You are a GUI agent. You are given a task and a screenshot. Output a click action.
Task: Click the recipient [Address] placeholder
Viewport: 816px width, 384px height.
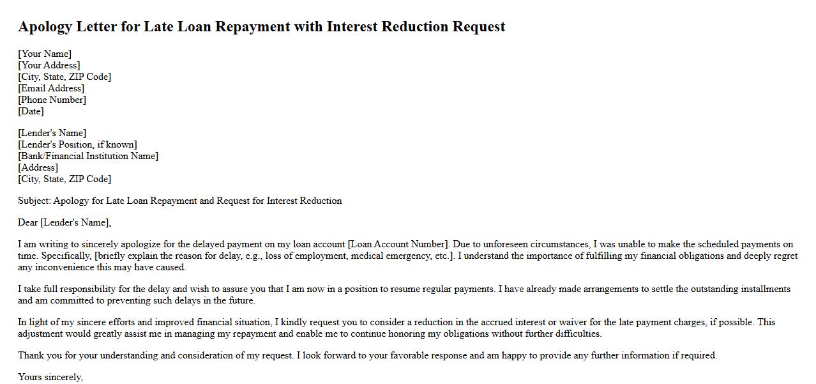click(38, 167)
